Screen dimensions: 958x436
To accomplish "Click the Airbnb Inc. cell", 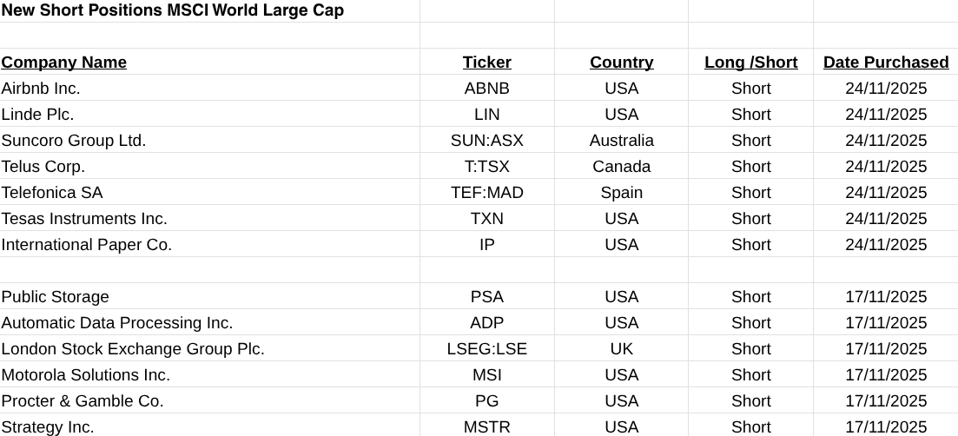I will 41,89.
